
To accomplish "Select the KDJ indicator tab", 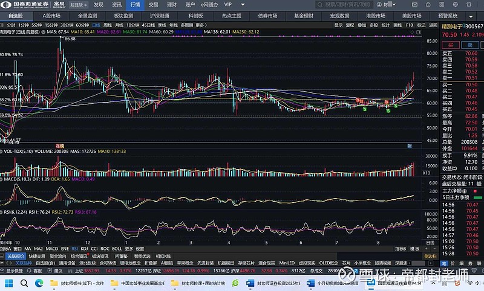I will [x=84, y=249].
